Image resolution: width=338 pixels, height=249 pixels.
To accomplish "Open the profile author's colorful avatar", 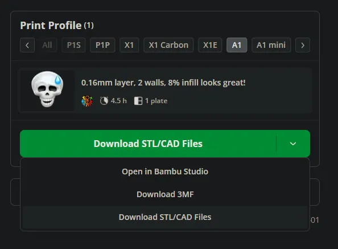I will click(87, 101).
